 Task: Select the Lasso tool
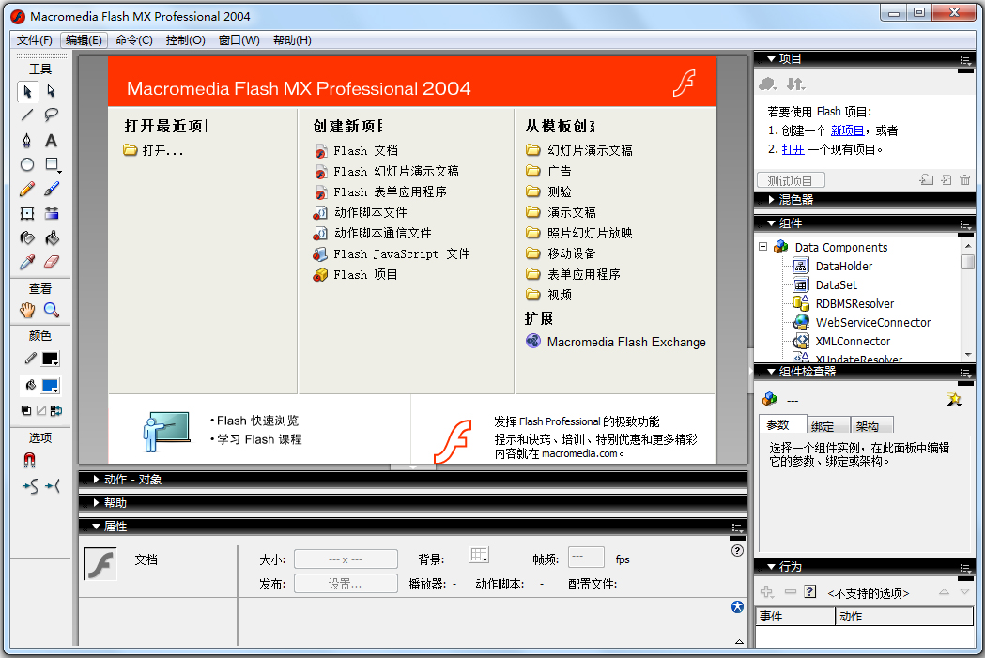tap(52, 115)
